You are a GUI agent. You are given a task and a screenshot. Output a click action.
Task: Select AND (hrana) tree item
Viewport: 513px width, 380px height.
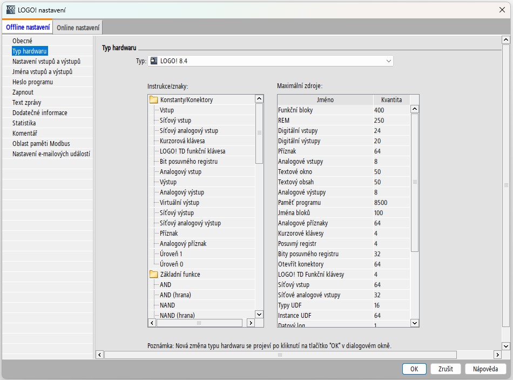click(175, 295)
